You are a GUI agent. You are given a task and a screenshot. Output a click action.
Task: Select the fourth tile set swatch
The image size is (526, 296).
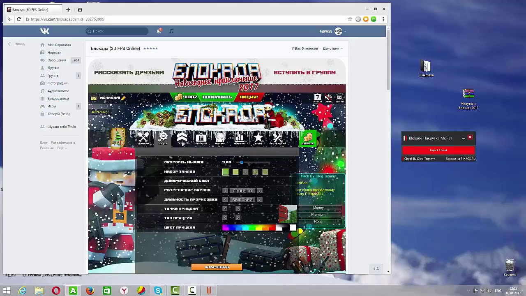255,172
